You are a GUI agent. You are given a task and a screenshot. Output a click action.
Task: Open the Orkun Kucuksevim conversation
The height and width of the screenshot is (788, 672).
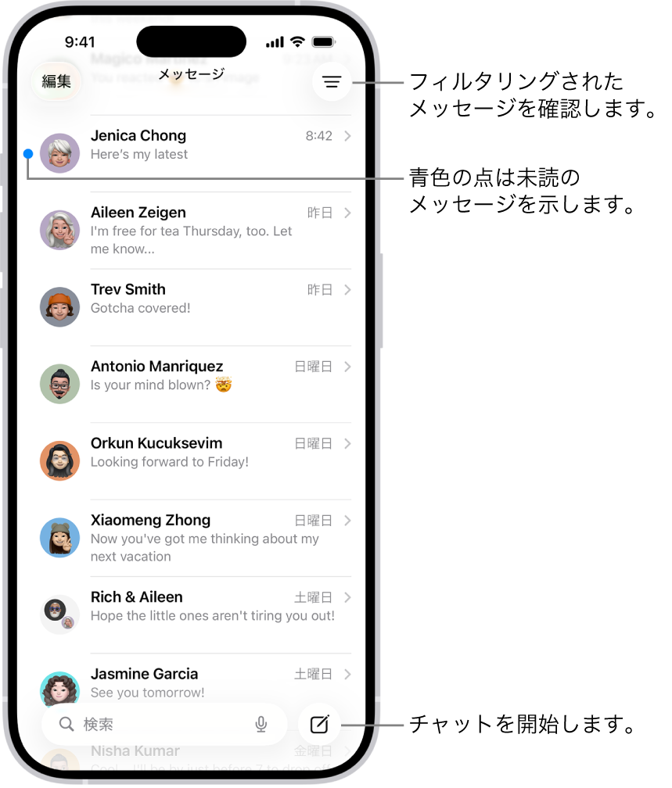[x=196, y=461]
